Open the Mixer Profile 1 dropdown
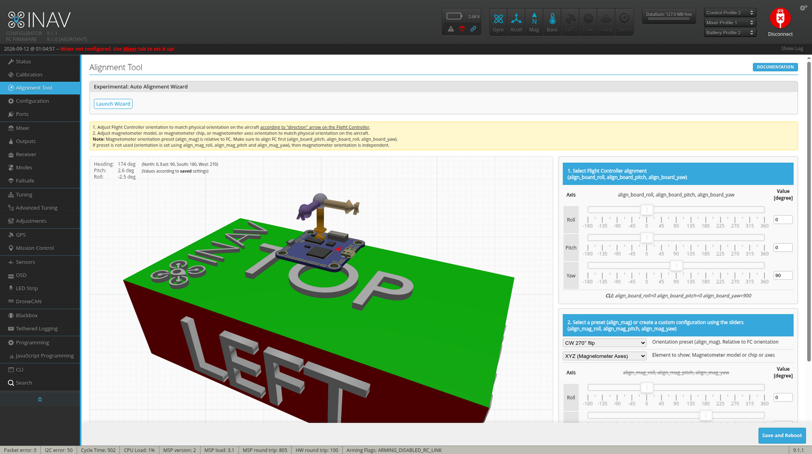The width and height of the screenshot is (812, 454). [730, 23]
